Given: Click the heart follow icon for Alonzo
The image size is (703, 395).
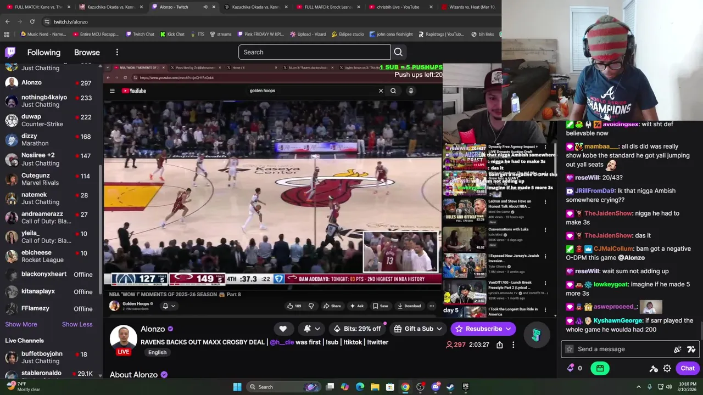Looking at the screenshot, I should (x=283, y=329).
